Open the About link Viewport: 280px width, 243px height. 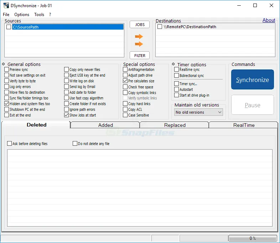(x=269, y=20)
